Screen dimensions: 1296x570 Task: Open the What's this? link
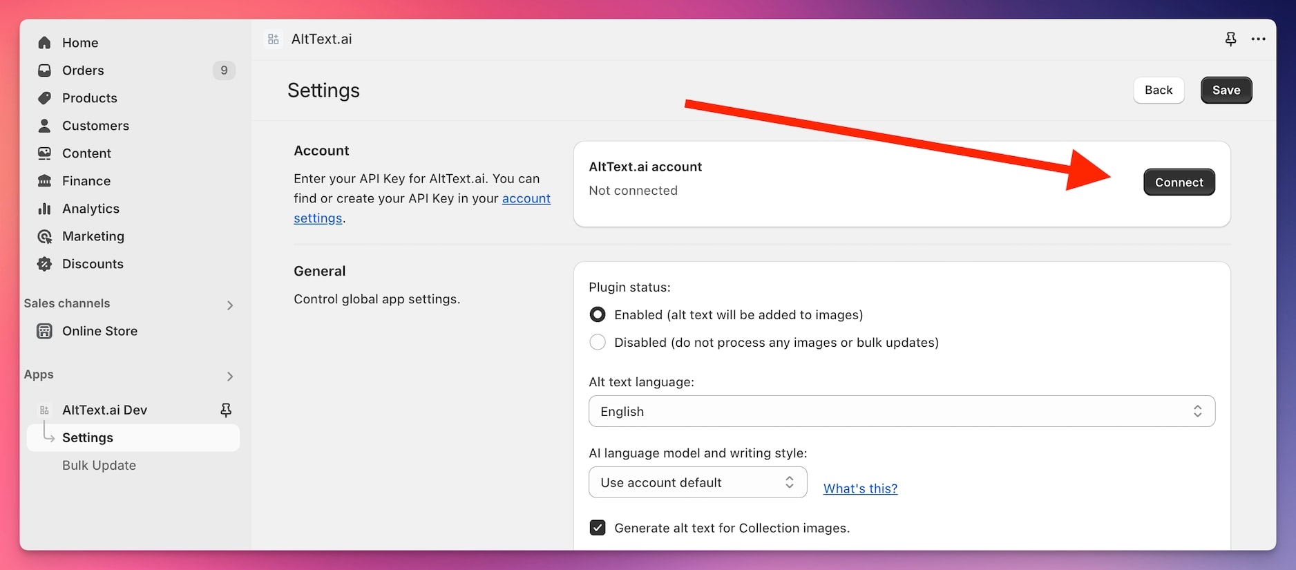[x=860, y=488]
